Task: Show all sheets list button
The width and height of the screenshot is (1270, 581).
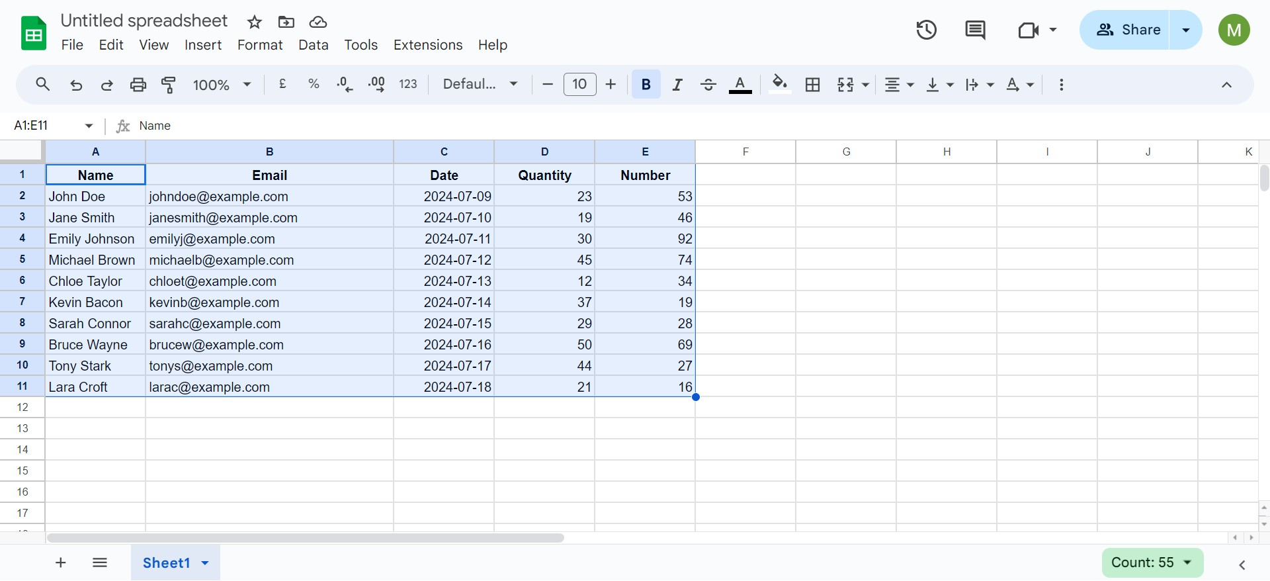Action: coord(100,562)
